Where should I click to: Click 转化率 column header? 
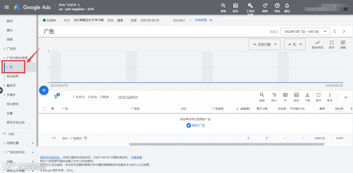point(339,109)
